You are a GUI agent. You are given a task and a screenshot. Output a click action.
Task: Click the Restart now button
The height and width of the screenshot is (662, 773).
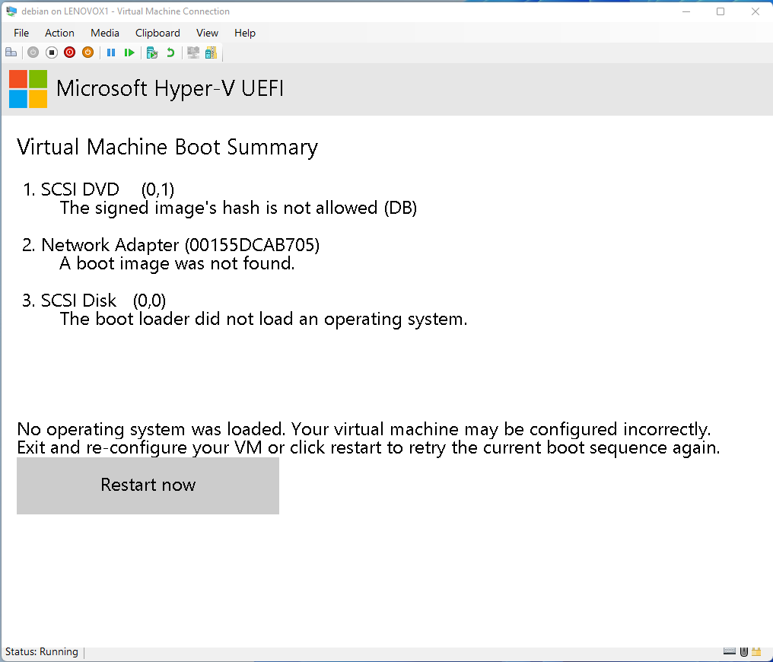click(x=148, y=485)
